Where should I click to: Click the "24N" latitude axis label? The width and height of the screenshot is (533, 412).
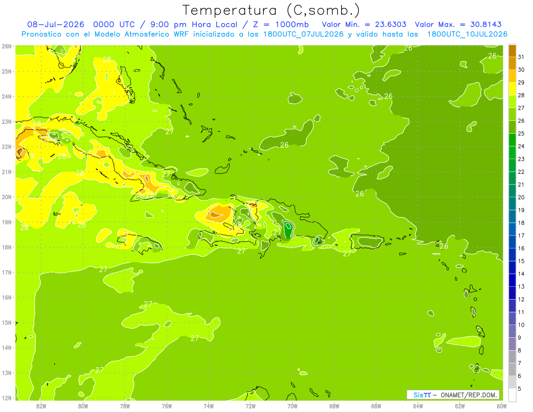coord(7,96)
